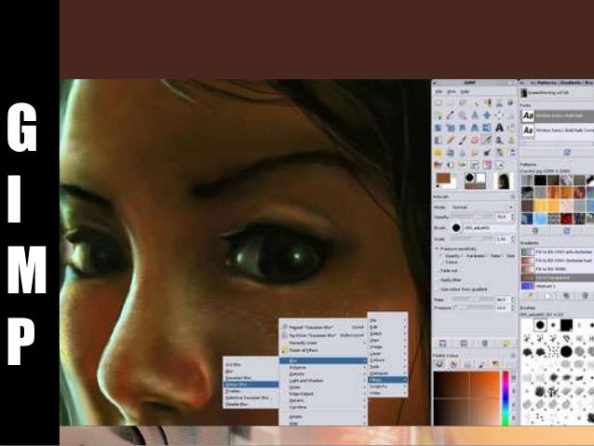Click the foreground colour swatch
Image resolution: width=594 pixels, height=446 pixels.
443,179
